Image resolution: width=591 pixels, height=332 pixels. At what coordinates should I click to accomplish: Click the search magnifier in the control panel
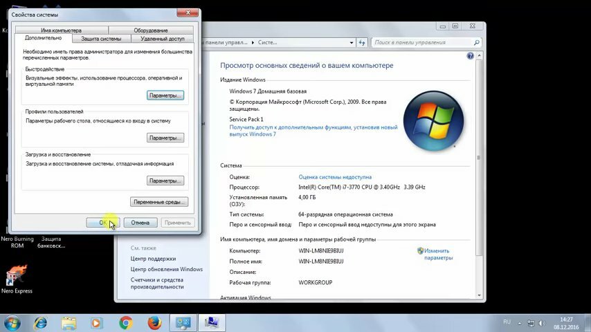[x=476, y=43]
